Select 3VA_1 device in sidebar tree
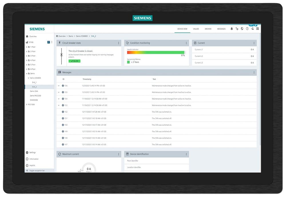 34,82
